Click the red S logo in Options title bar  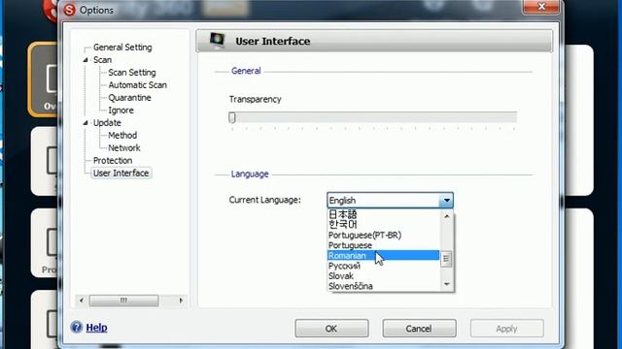[69, 10]
